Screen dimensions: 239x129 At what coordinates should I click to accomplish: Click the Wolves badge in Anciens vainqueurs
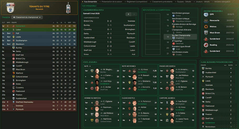tap(206, 27)
